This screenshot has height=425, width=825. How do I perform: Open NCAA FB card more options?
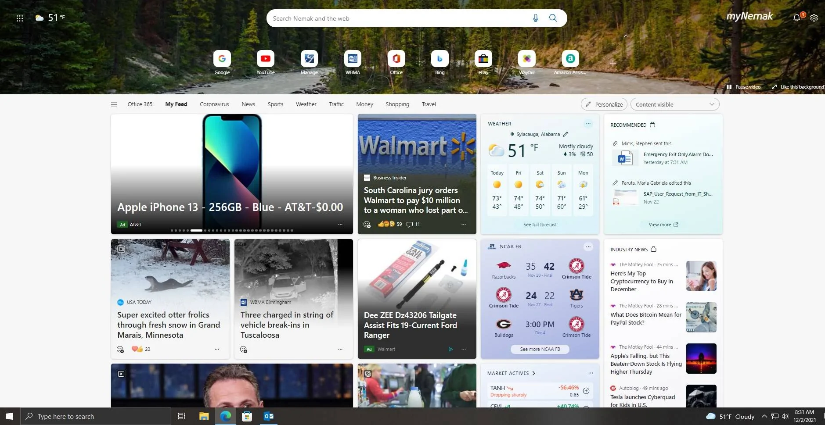pos(588,246)
